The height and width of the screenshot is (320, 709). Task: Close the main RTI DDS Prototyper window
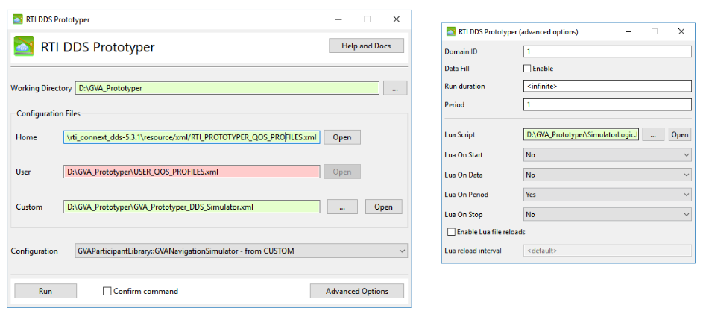pos(397,19)
